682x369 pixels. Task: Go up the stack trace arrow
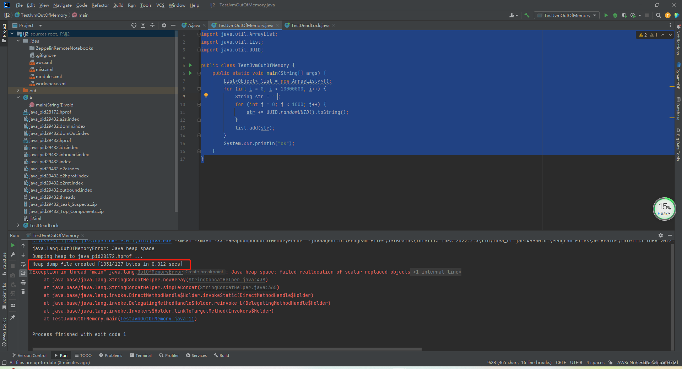click(23, 245)
